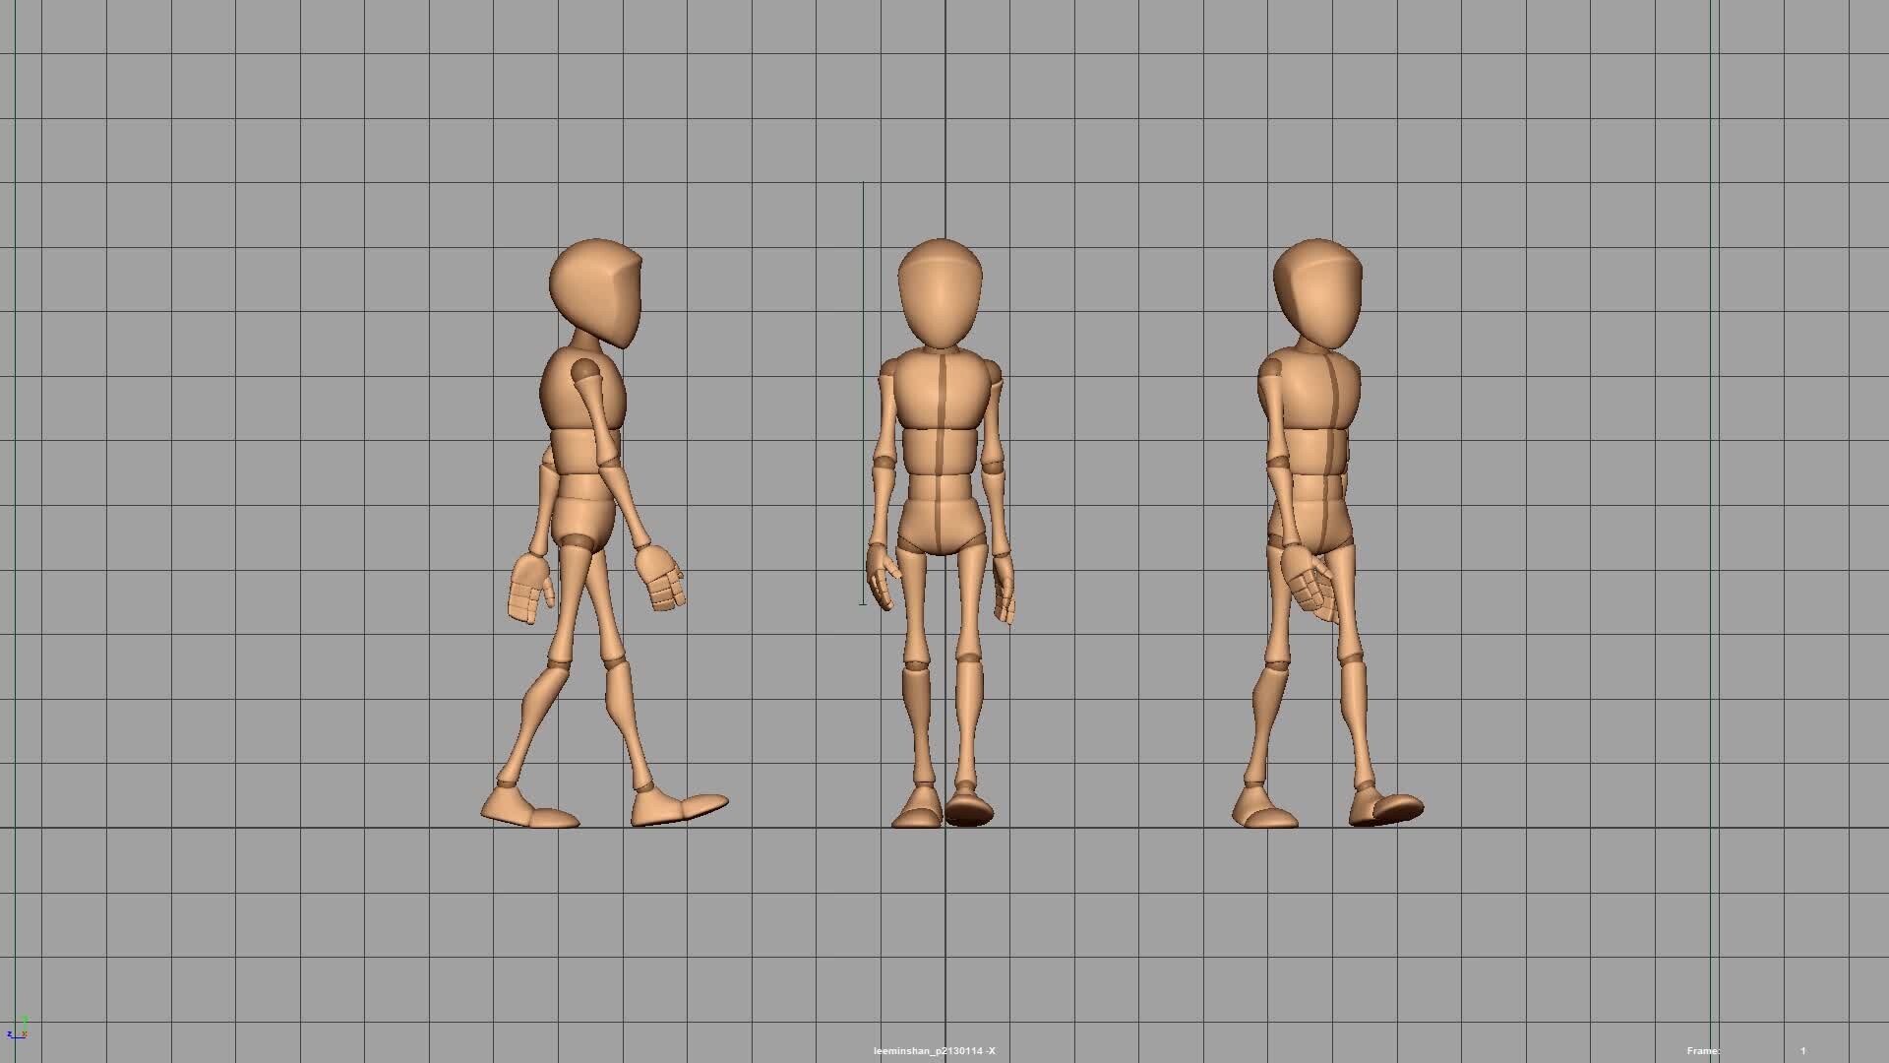Screen dimensions: 1889x1063
Task: Click the Frame label at bottom right
Action: 1702,1050
